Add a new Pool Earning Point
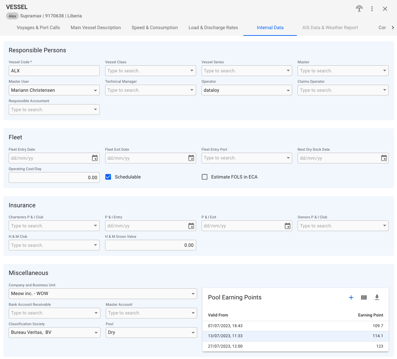 (351, 297)
